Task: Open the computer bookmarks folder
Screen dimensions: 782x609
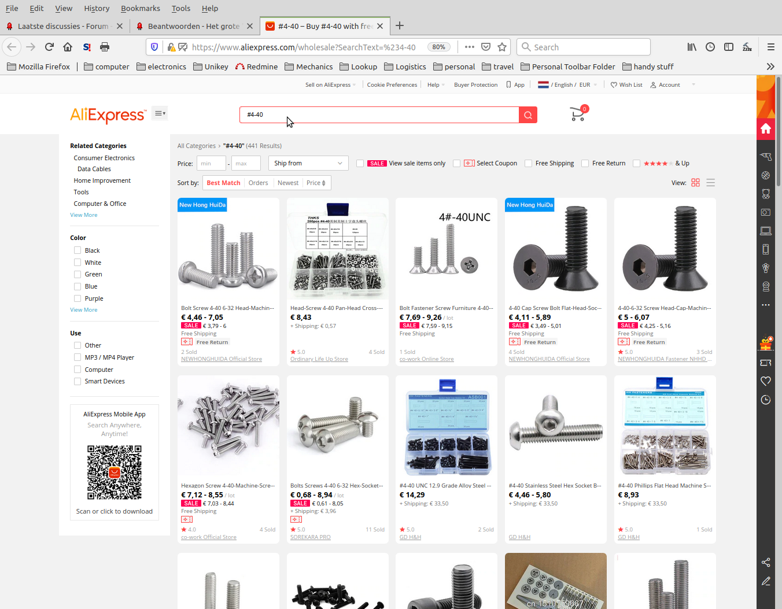Action: tap(106, 67)
